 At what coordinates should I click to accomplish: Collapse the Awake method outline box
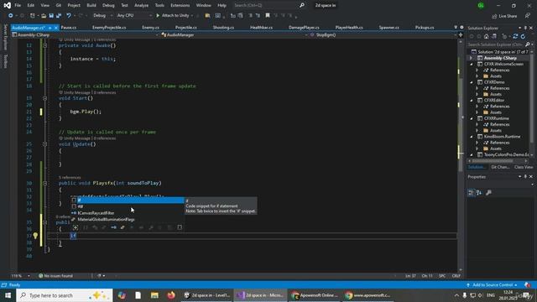(44, 45)
